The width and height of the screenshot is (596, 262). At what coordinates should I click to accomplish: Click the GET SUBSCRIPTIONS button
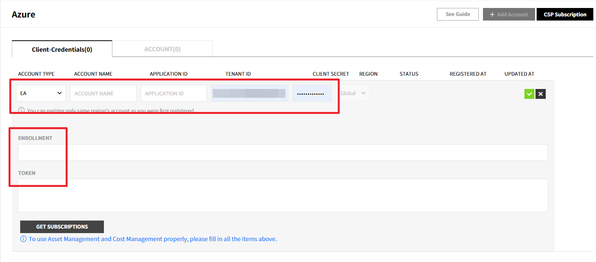[62, 227]
